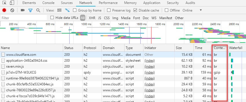Click file icon beside runtime-99e9dd38784062321941.js
The image size is (246, 102).
(3, 78)
